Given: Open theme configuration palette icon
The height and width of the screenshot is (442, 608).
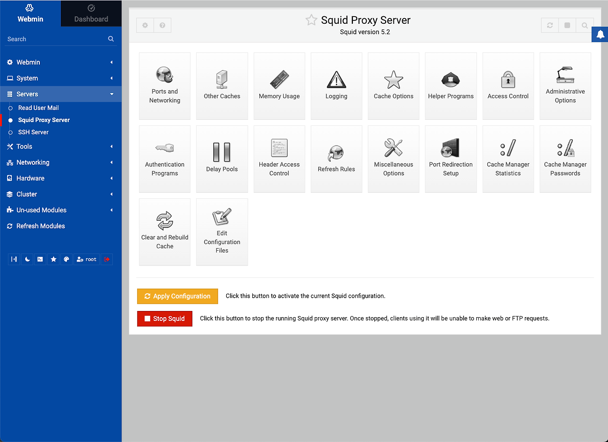Looking at the screenshot, I should 66,259.
